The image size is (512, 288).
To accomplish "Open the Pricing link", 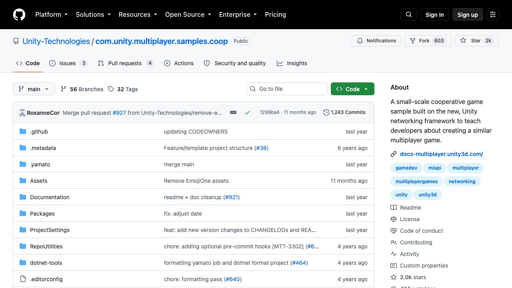I will point(276,14).
